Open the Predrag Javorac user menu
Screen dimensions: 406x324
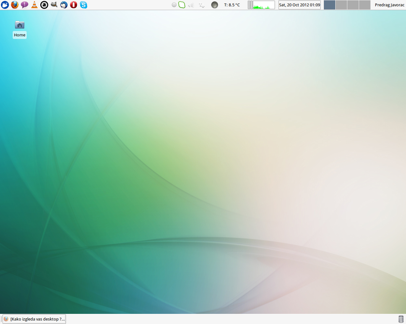[x=390, y=5]
